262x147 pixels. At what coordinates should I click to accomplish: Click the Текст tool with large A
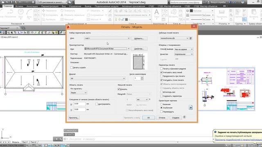coord(156,13)
